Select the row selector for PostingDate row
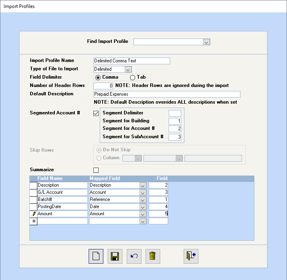287x280 pixels. click(x=33, y=207)
